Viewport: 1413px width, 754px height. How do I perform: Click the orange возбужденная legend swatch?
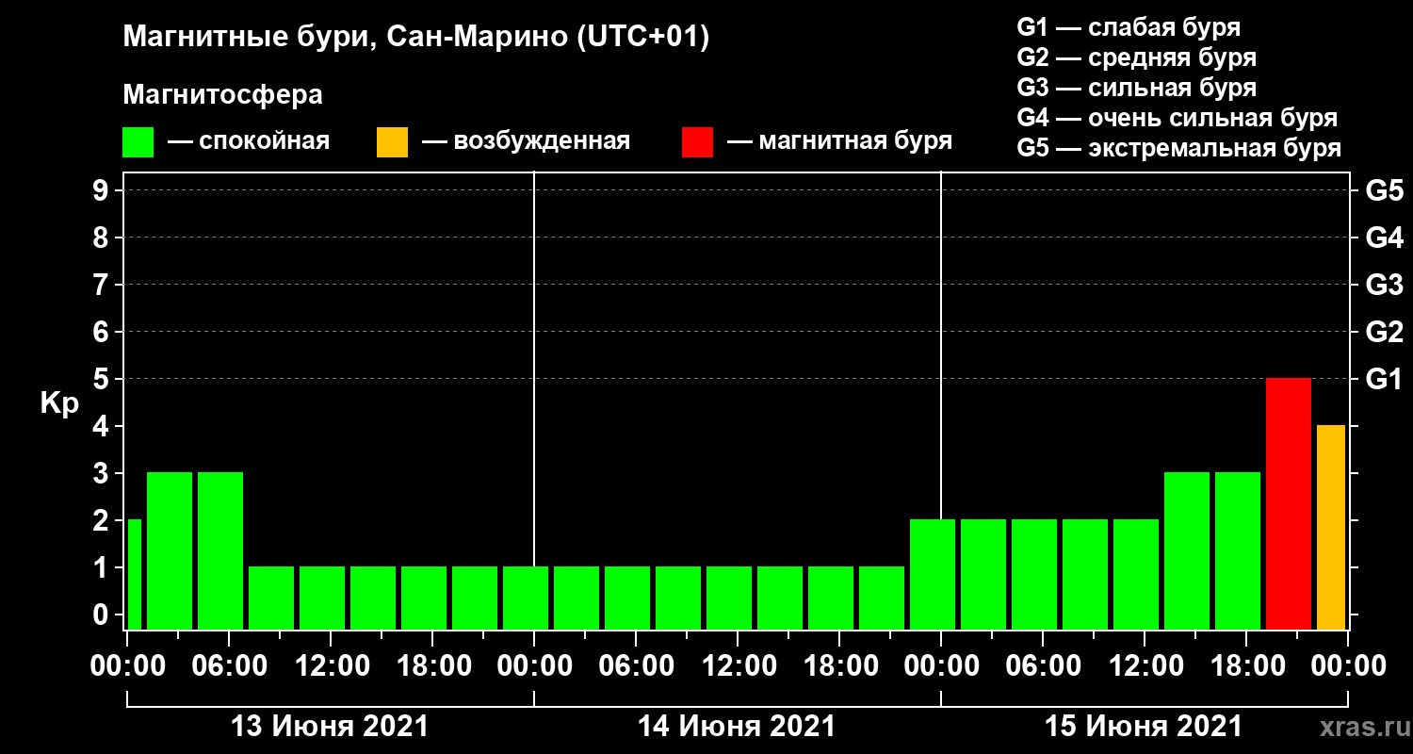pos(392,142)
